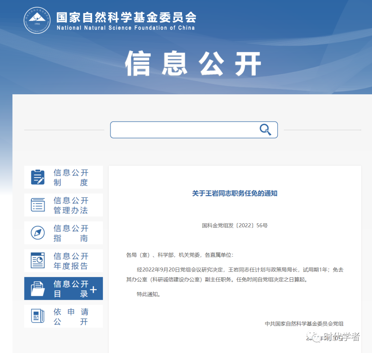Click document number 国科金党组发〔2022〕56号

click(235, 225)
